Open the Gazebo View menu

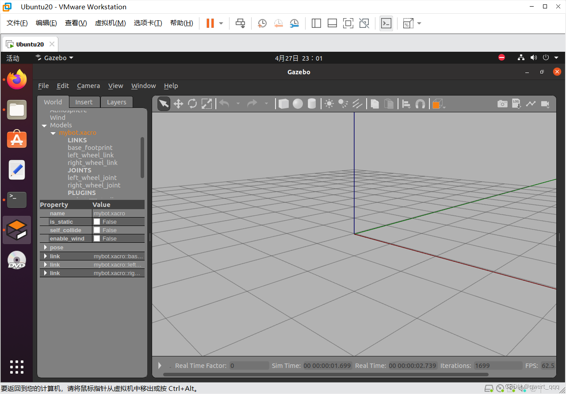tap(116, 86)
